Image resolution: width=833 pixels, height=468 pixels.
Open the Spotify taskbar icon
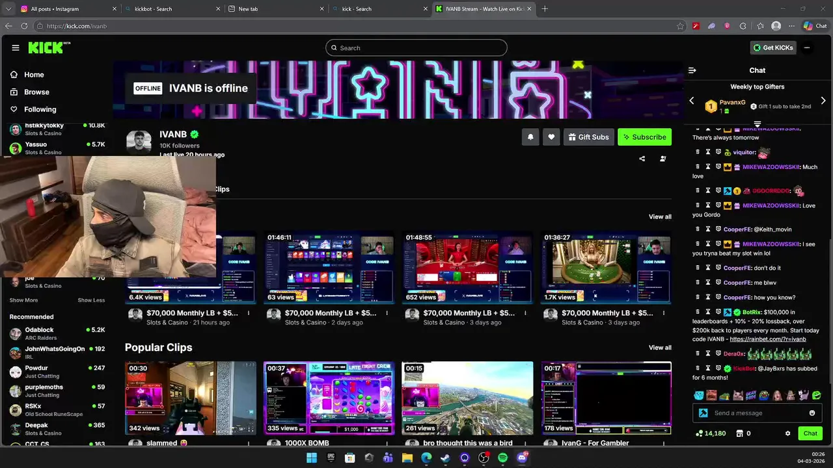click(502, 458)
